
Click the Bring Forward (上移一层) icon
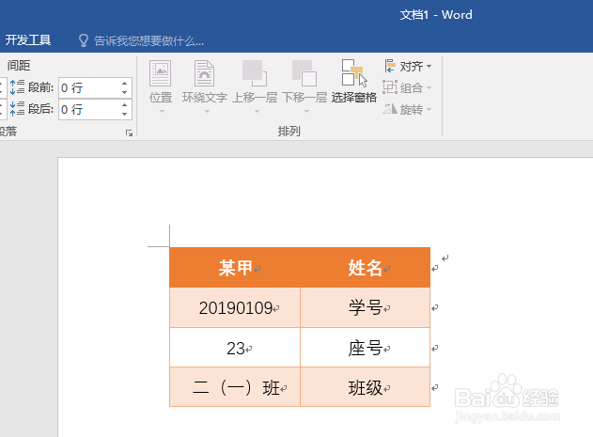[x=255, y=73]
